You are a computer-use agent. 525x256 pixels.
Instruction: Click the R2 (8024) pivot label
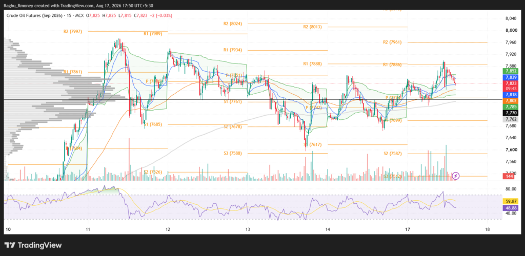[233, 24]
